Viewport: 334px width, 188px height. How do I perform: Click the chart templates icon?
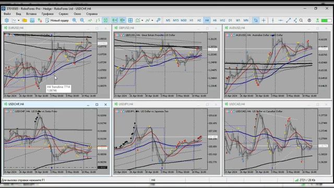click(x=148, y=20)
